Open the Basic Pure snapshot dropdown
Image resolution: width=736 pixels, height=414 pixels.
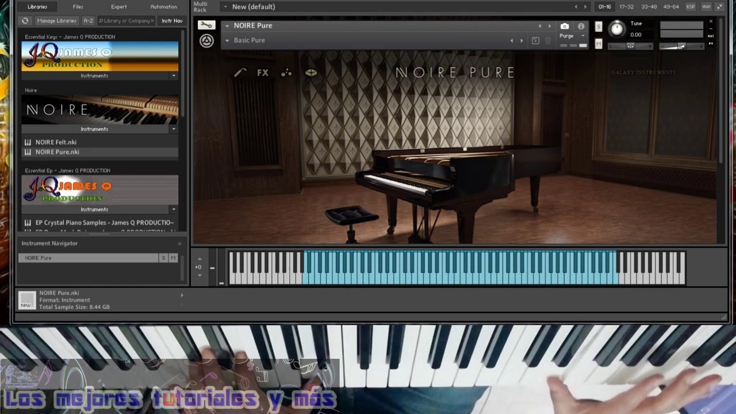pyautogui.click(x=227, y=40)
